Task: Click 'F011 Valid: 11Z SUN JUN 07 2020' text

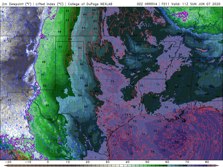Action: [x=191, y=4]
